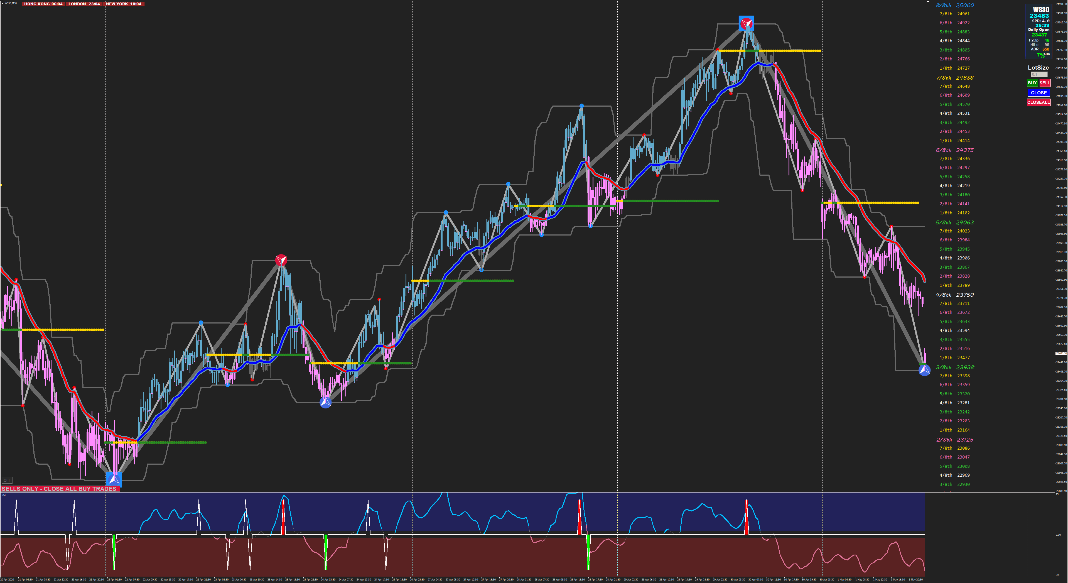The image size is (1068, 583).
Task: Click the blue buy arrow at the latest candle
Action: pyautogui.click(x=924, y=370)
